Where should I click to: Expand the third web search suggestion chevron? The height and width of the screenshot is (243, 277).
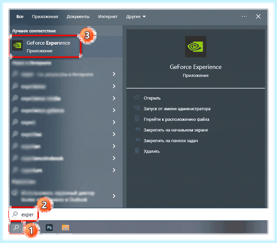114,98
